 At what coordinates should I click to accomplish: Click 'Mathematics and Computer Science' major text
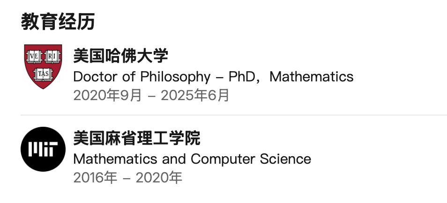pyautogui.click(x=192, y=159)
